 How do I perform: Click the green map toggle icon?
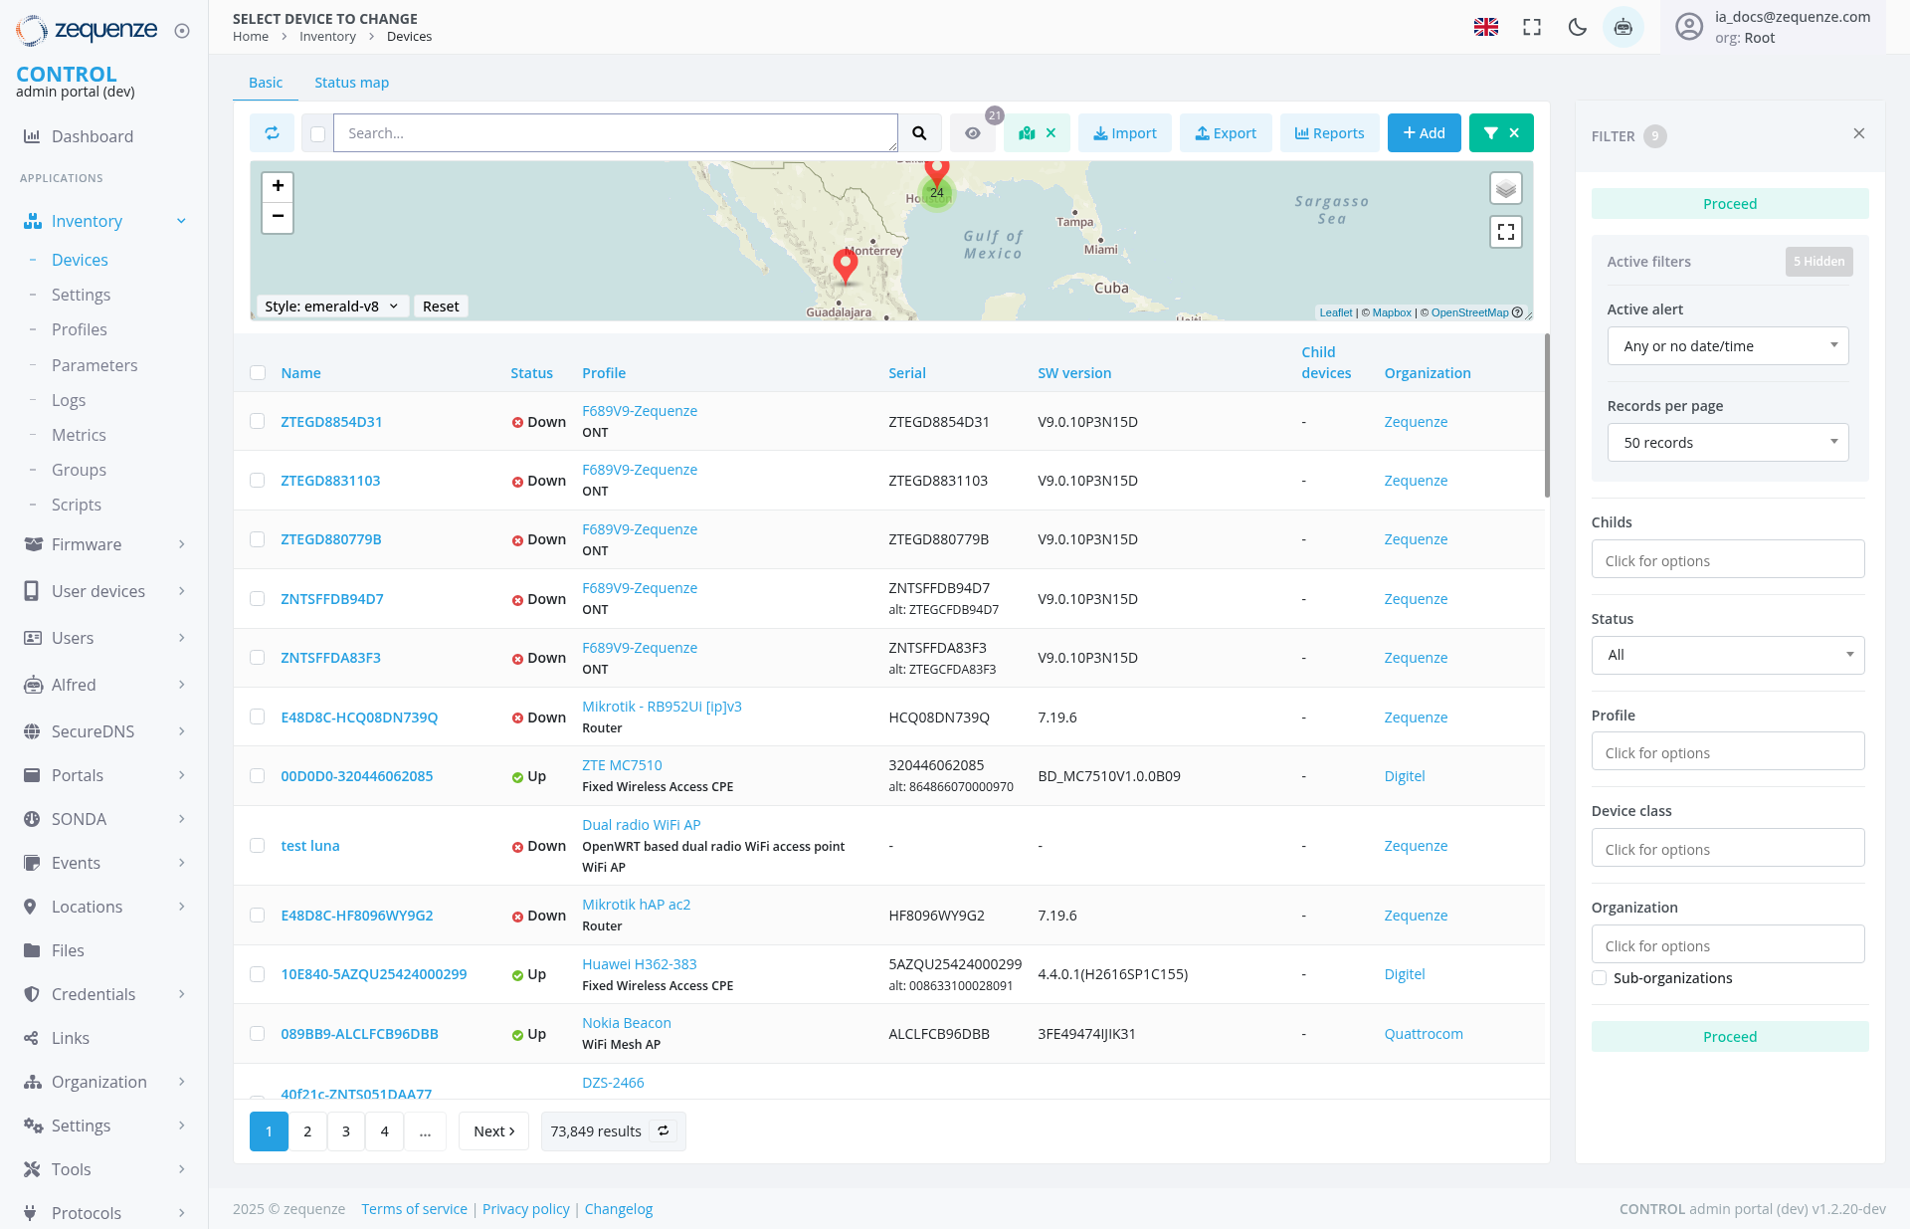point(1027,133)
